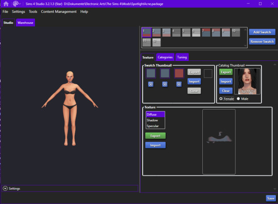Viewport: 278px width, 204px height.
Task: Open the Content Management menu
Action: pos(59,12)
